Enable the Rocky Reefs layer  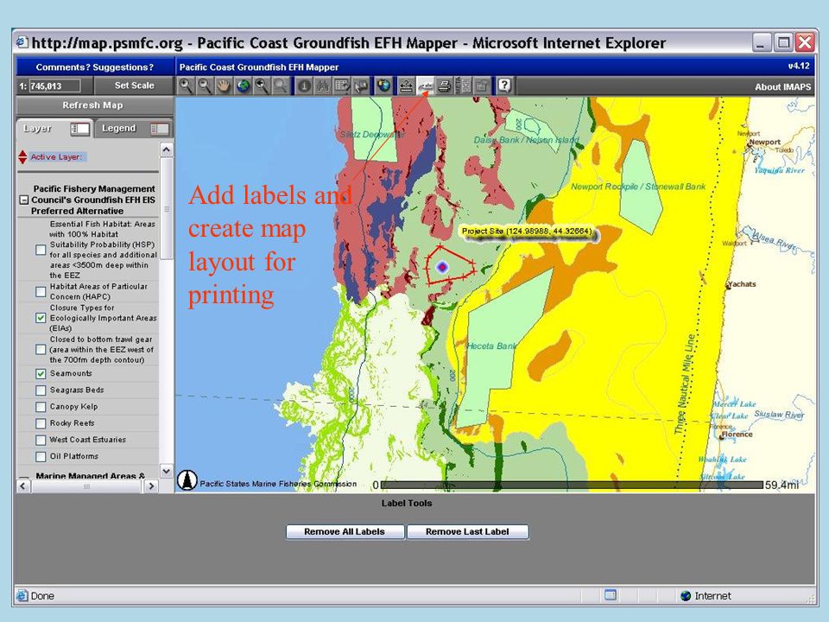click(x=41, y=423)
